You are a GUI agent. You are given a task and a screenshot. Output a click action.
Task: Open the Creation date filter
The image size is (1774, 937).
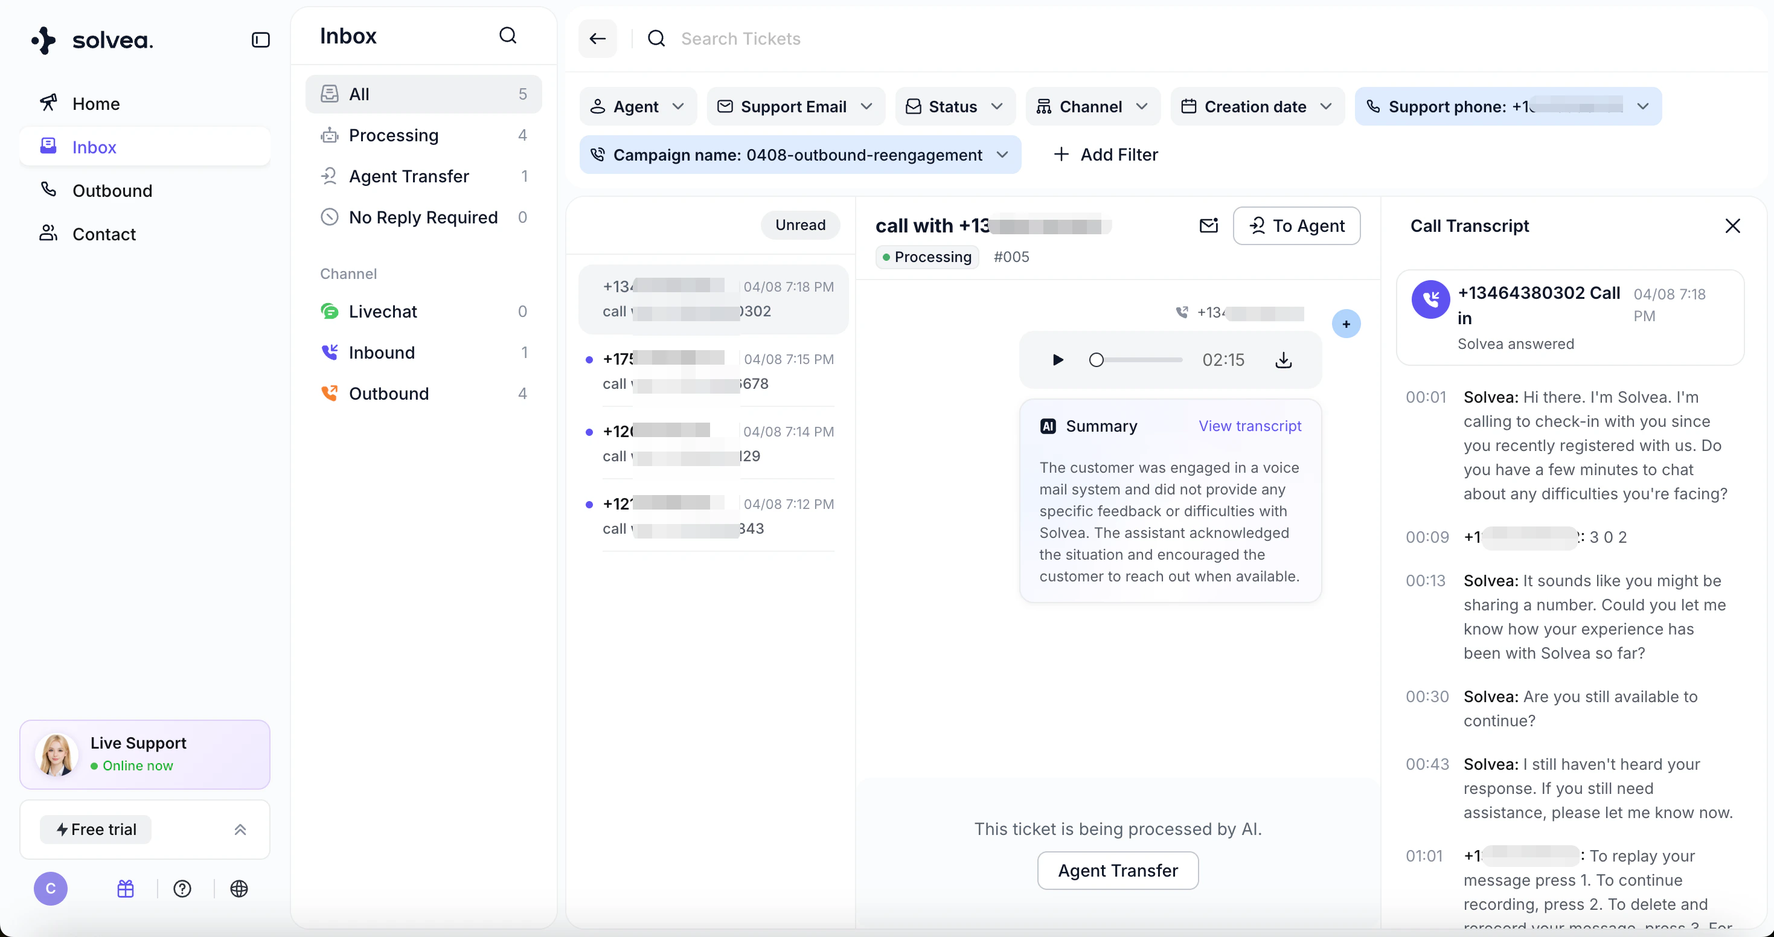tap(1257, 107)
